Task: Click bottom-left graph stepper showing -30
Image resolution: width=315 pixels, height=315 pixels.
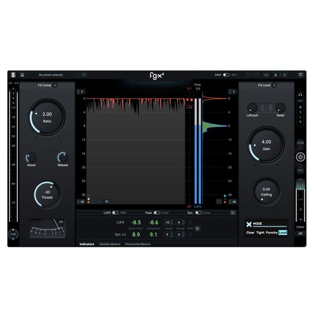Action: 81,202
